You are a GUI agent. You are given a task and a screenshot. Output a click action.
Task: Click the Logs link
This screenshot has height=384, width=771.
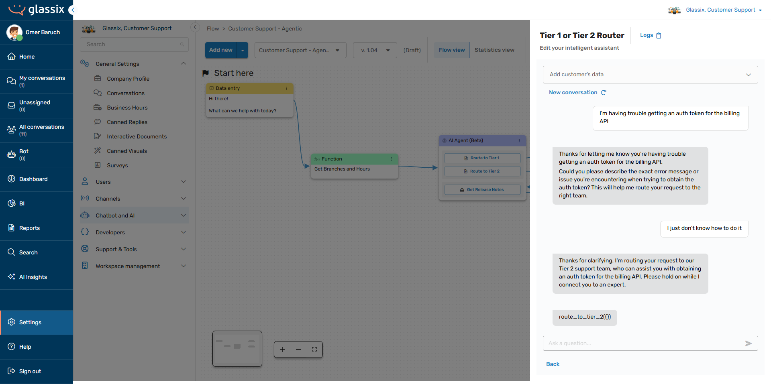[647, 35]
